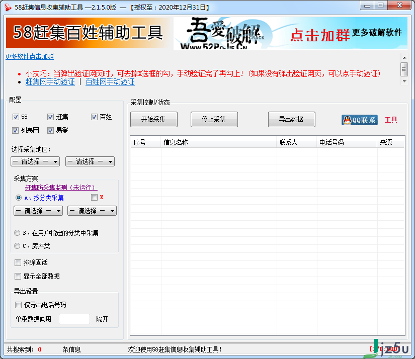Uncheck the 赶集 source checkbox
This screenshot has width=415, height=359.
pyautogui.click(x=50, y=117)
